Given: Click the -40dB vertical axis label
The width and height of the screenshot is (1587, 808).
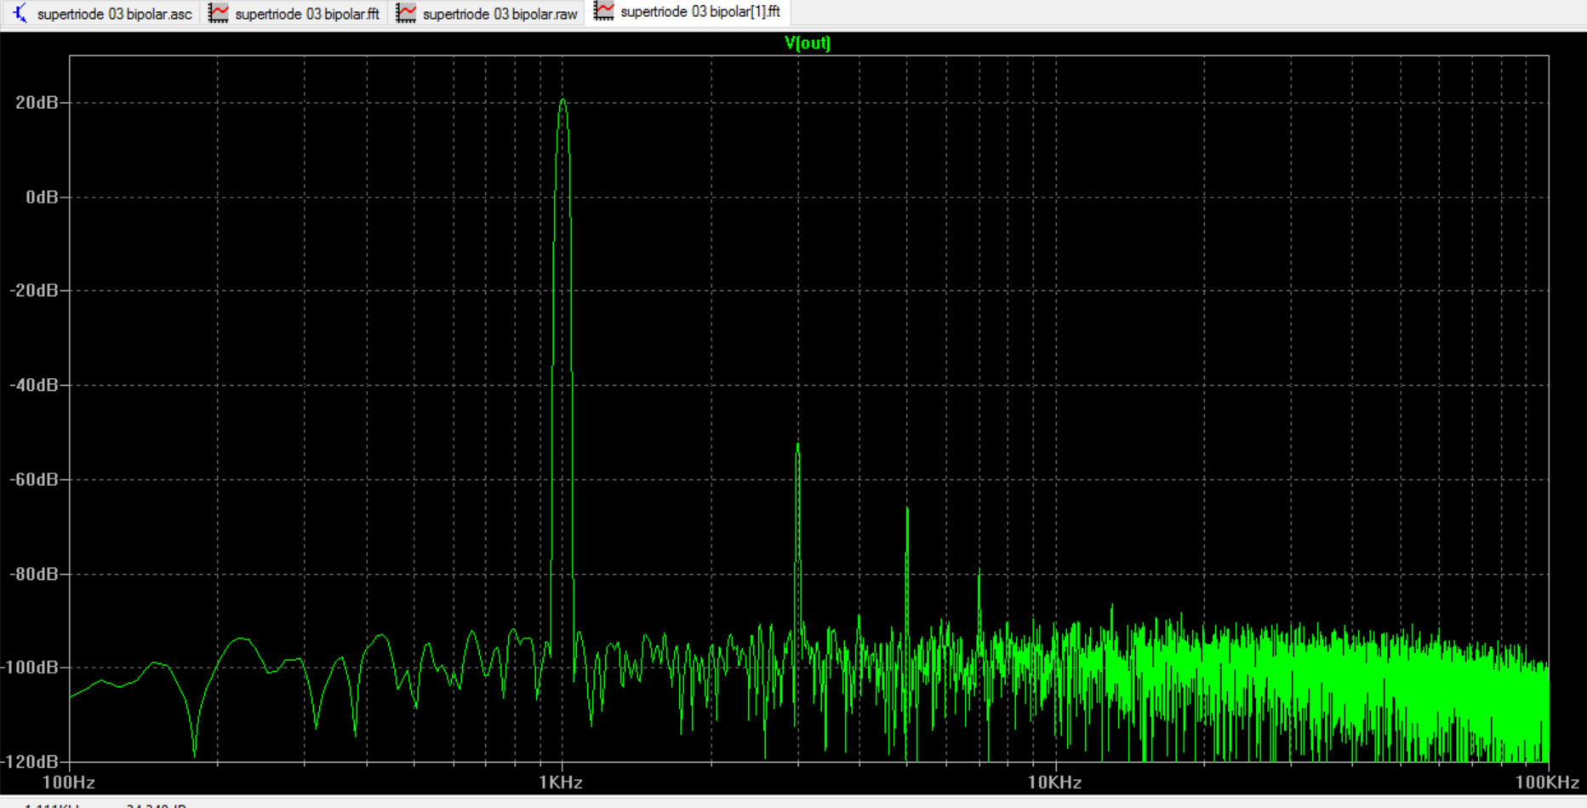Looking at the screenshot, I should pyautogui.click(x=34, y=385).
